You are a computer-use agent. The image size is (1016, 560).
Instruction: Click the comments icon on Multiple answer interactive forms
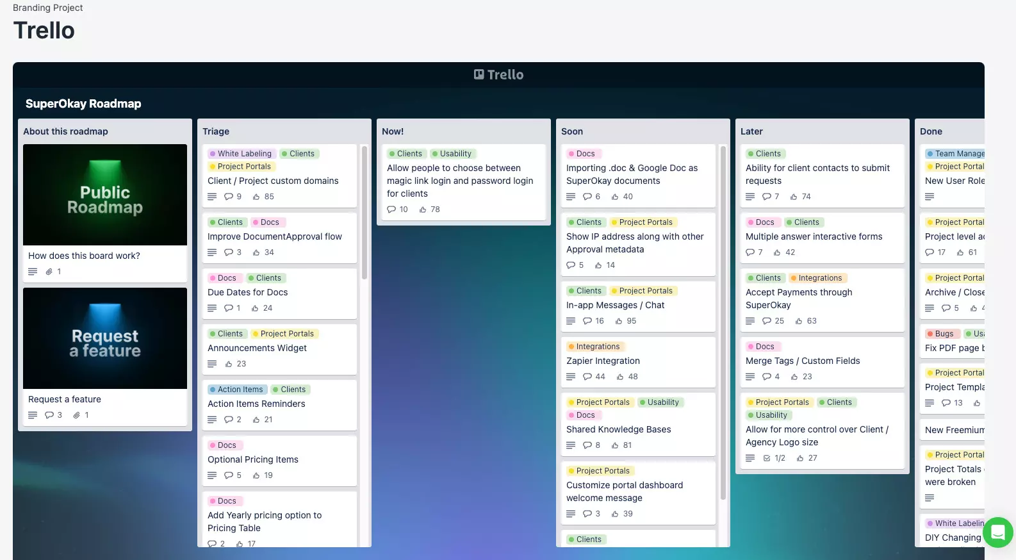(750, 252)
